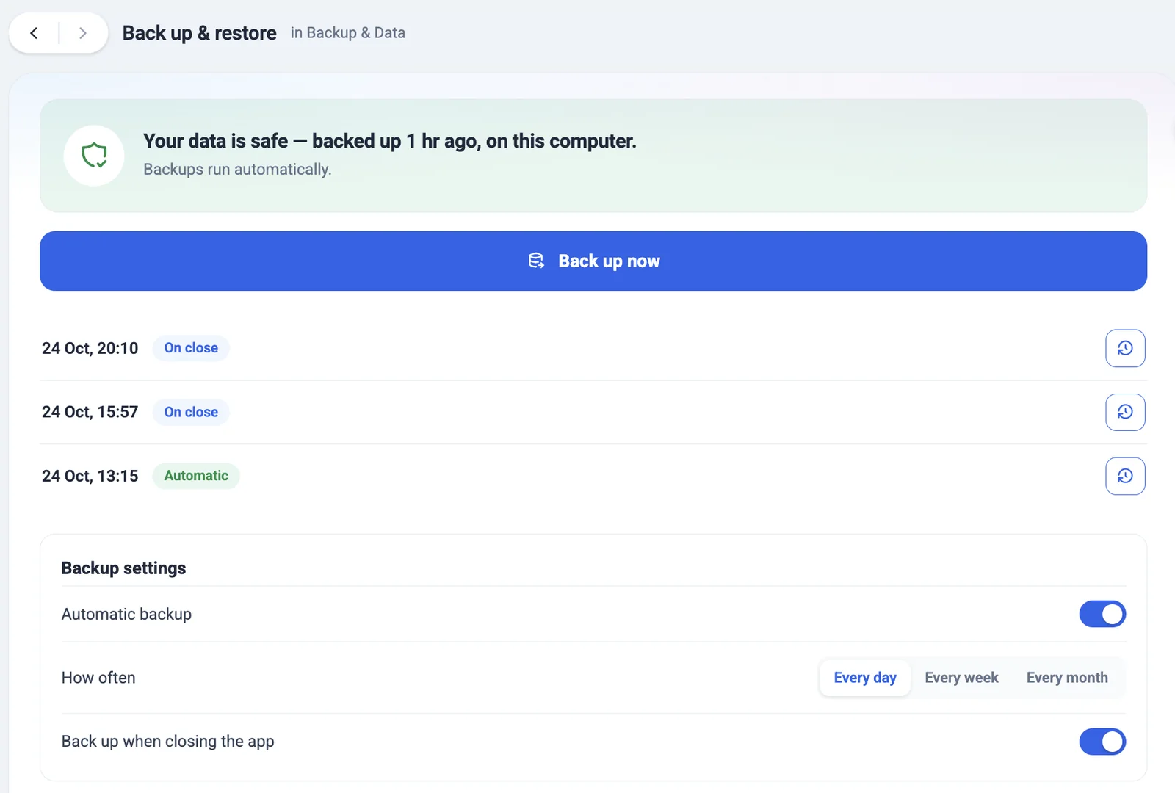Click the 'Backups run automatically.' text
Viewport: 1175px width, 793px height.
click(x=237, y=170)
